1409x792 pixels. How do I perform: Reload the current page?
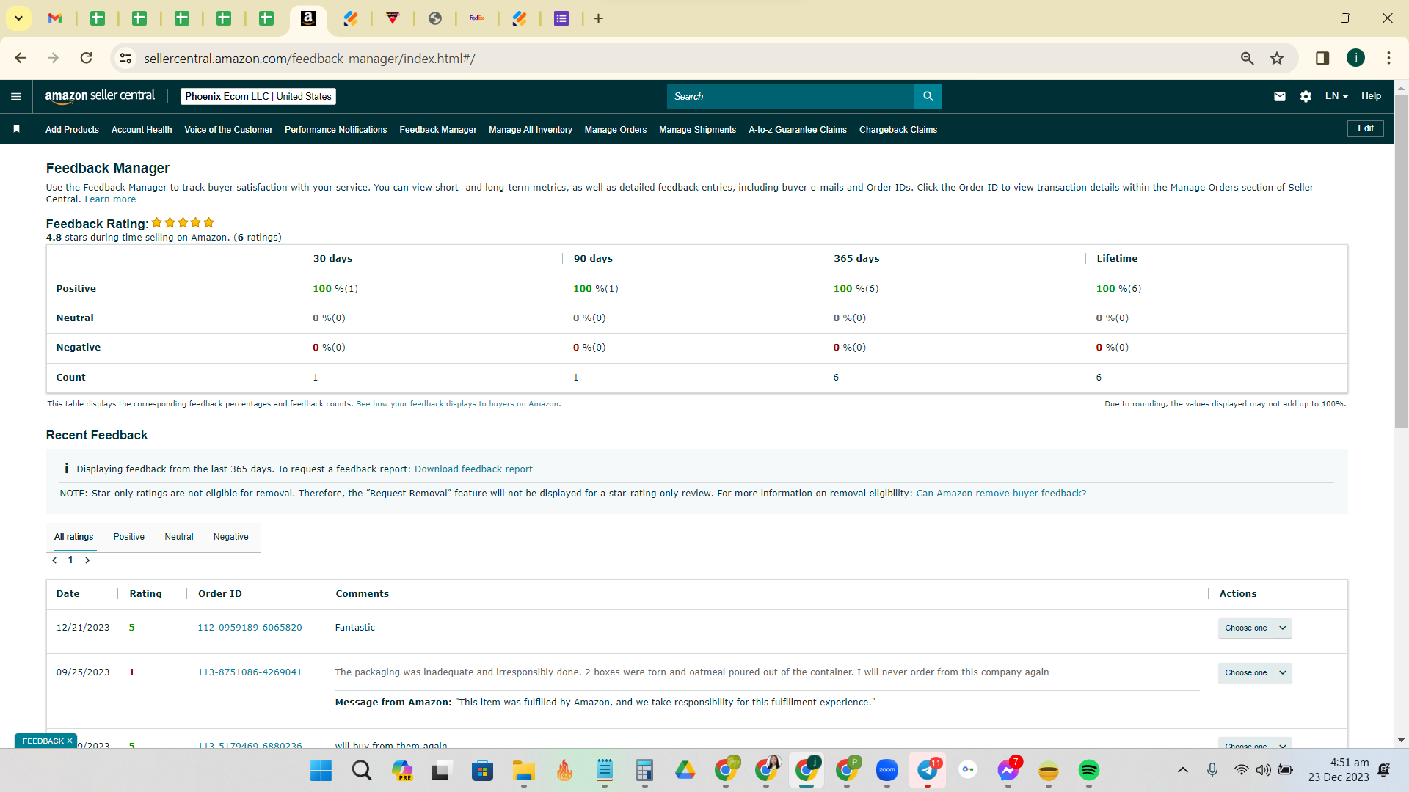pyautogui.click(x=86, y=58)
